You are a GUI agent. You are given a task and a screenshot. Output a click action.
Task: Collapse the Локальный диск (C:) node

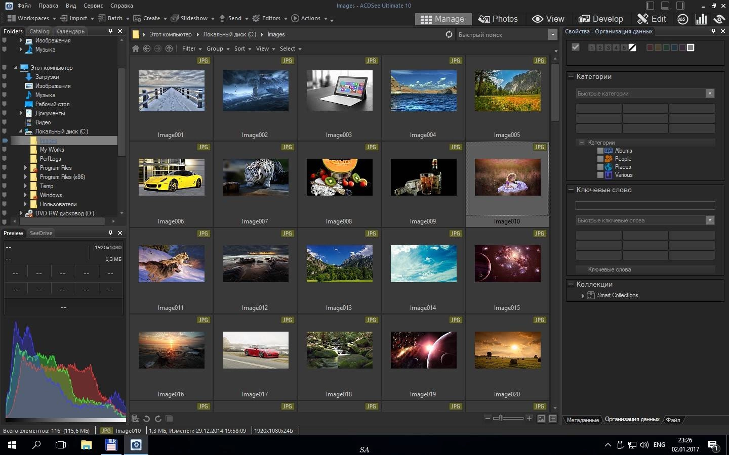[21, 131]
